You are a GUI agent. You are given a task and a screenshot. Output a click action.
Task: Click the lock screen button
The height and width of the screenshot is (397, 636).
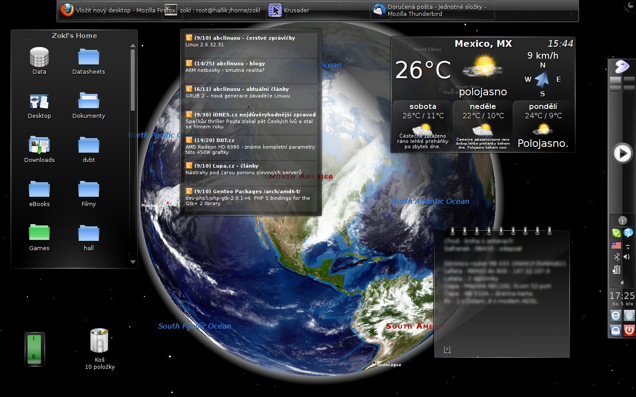click(x=616, y=330)
